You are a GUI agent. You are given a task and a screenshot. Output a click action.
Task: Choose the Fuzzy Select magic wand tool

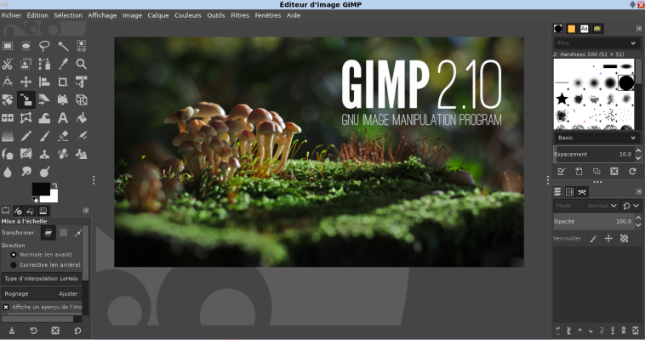point(63,46)
